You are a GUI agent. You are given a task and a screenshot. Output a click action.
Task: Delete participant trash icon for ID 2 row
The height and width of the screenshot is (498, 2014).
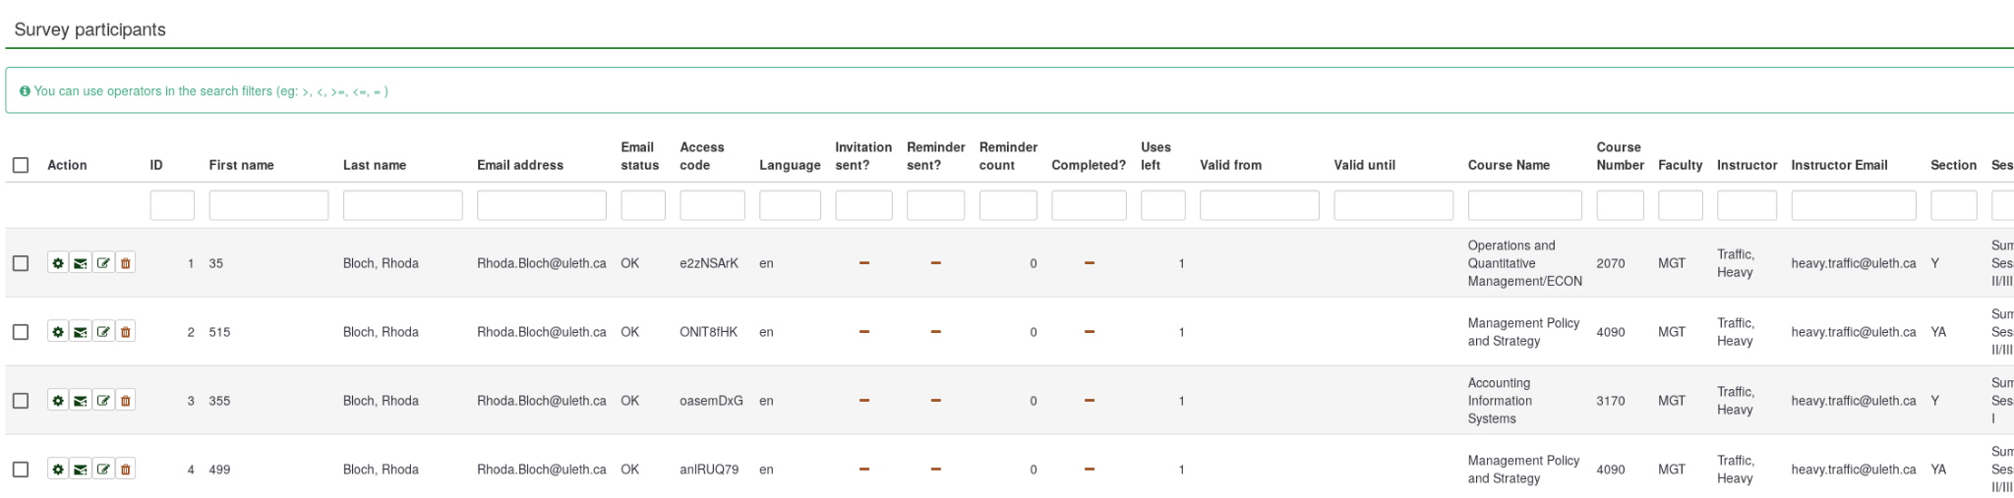(126, 332)
